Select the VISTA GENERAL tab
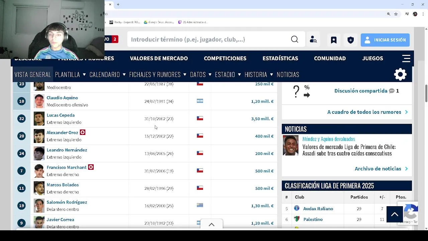This screenshot has width=428, height=241. point(33,74)
